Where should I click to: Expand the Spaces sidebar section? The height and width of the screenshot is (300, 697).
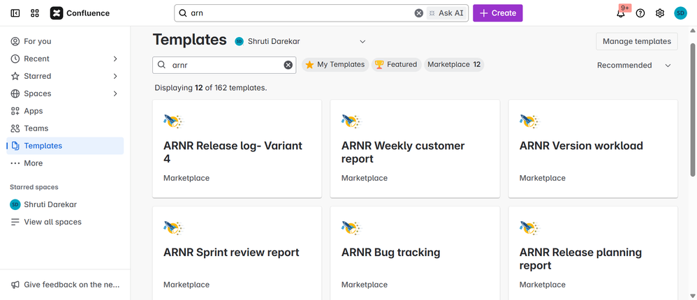[x=115, y=93]
